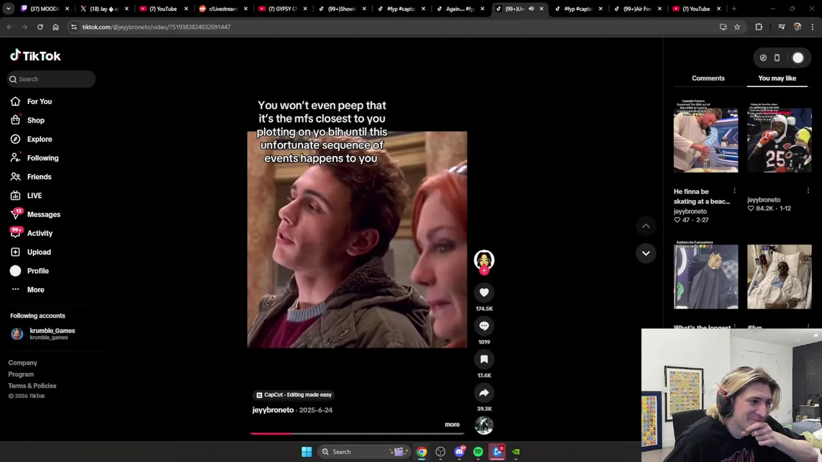
Task: Click the taskbar Search box
Action: [365, 452]
